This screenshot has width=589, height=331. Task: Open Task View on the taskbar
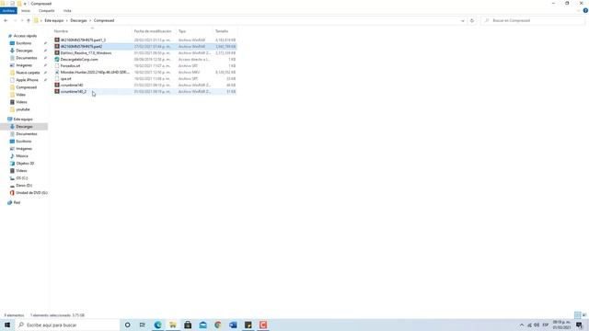[x=143, y=325]
